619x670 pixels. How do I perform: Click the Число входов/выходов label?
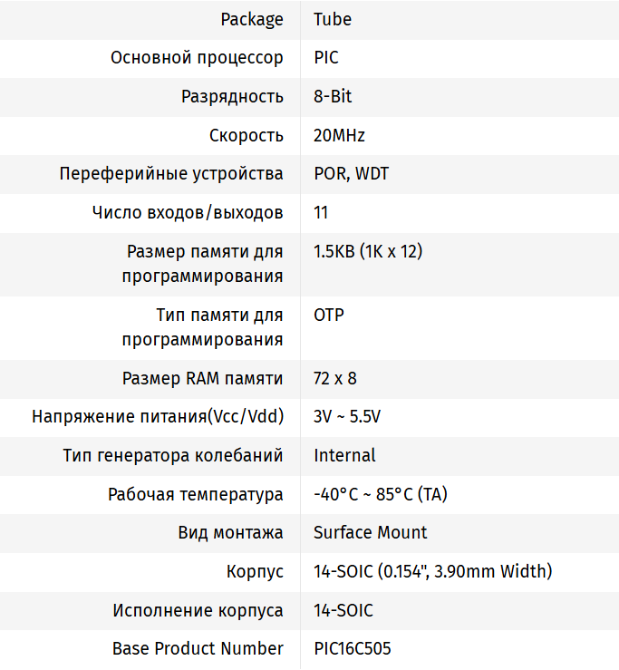click(188, 212)
